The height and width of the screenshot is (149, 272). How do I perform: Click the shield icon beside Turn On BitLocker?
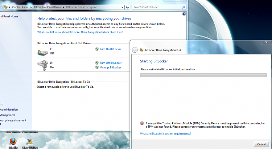(97, 49)
